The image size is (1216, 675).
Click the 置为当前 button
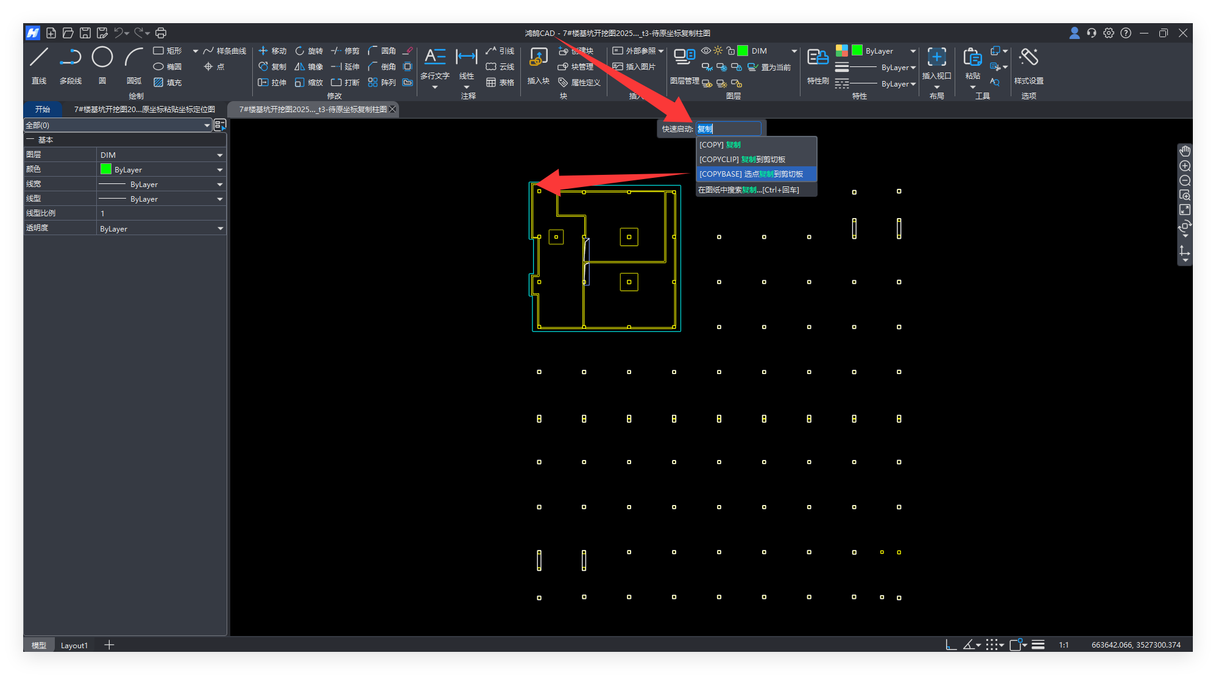[770, 68]
